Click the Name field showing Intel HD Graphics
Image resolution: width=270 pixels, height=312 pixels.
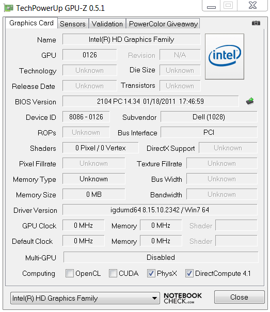[132, 39]
